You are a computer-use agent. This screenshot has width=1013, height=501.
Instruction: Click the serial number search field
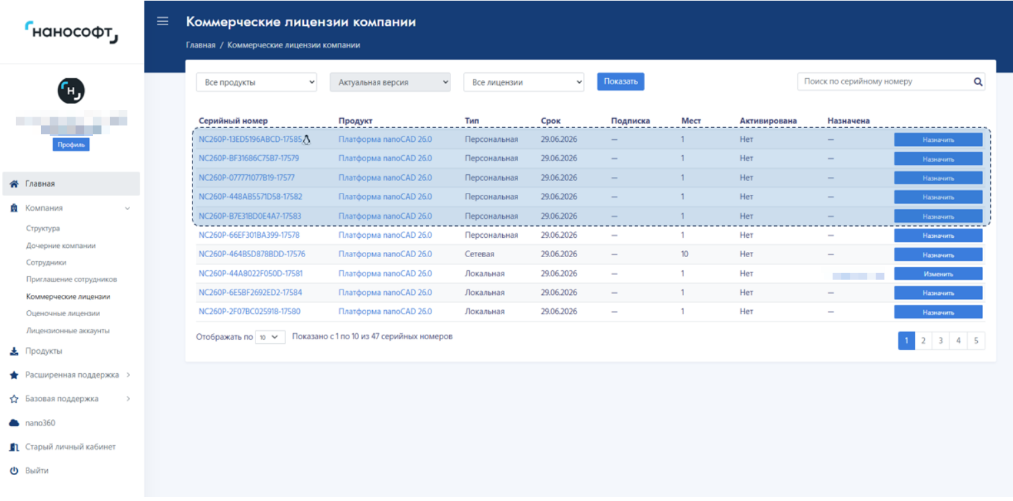click(884, 82)
